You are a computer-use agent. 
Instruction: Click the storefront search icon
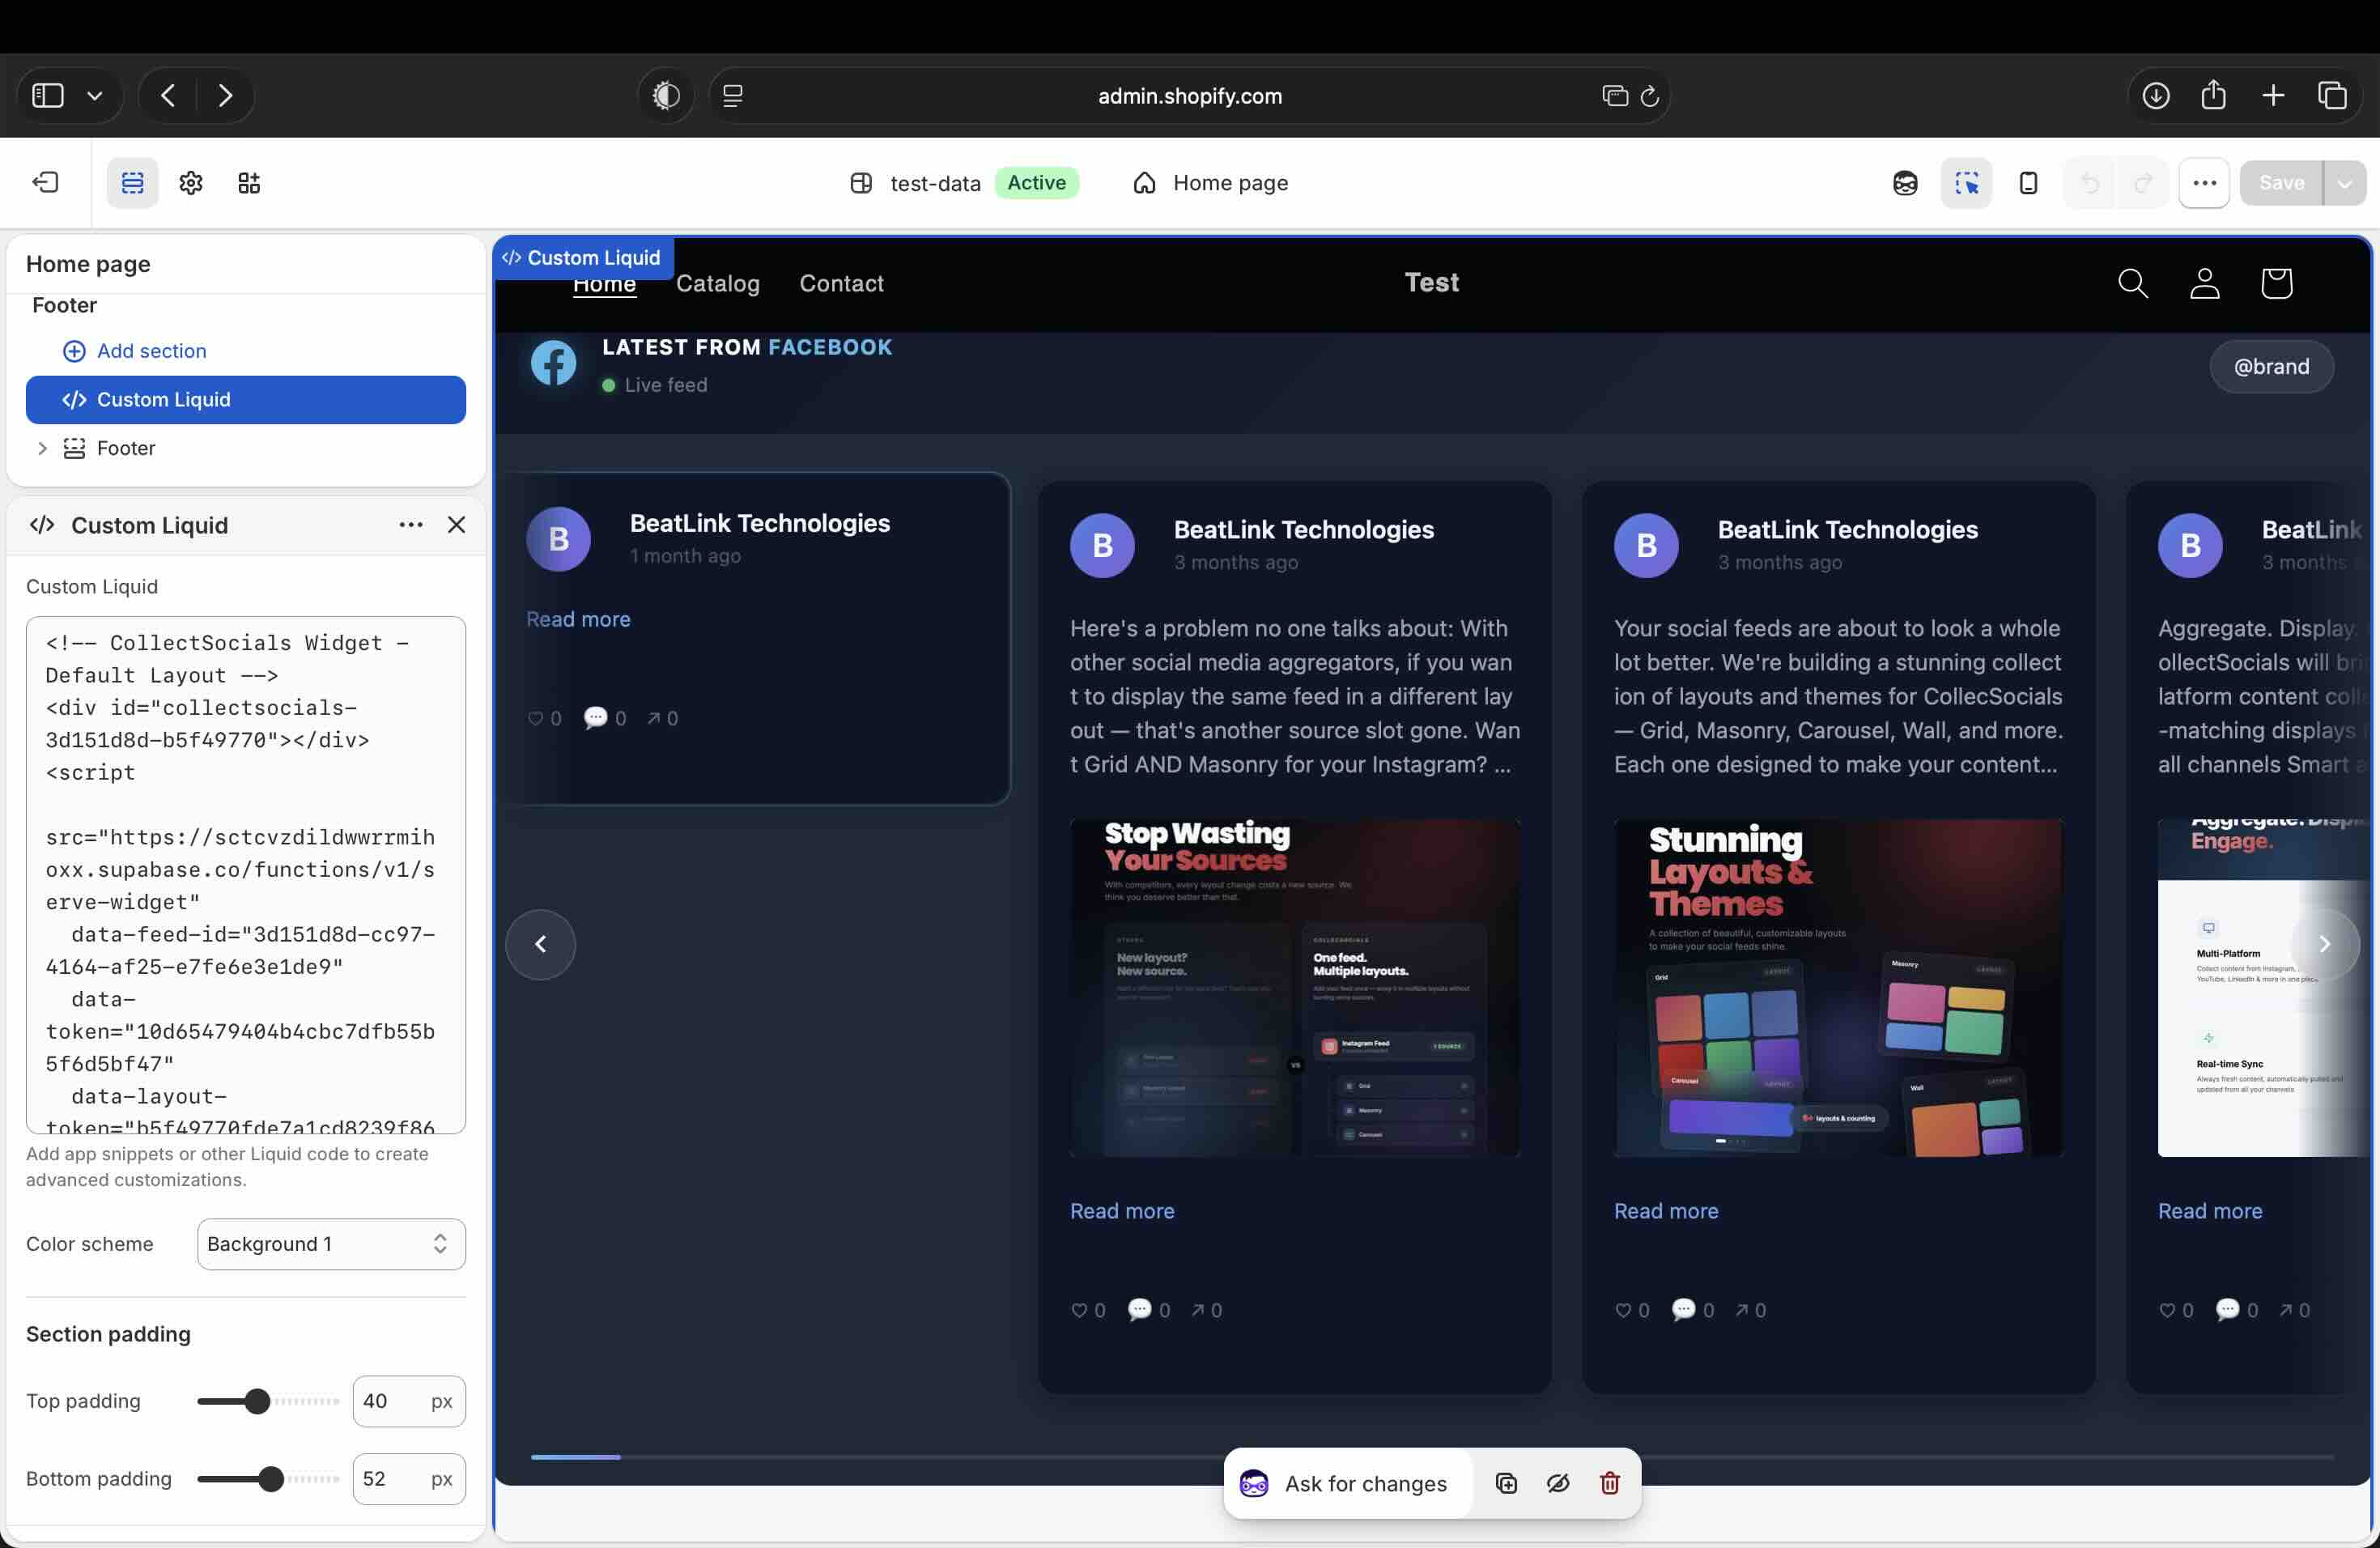pos(2133,284)
